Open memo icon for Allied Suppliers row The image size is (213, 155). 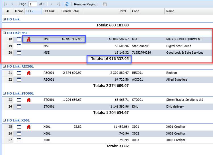[x=19, y=80]
